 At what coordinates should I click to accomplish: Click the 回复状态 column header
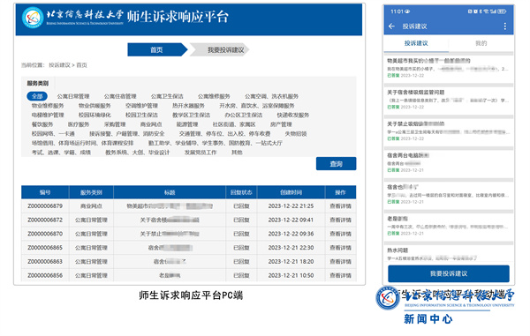[x=241, y=192]
